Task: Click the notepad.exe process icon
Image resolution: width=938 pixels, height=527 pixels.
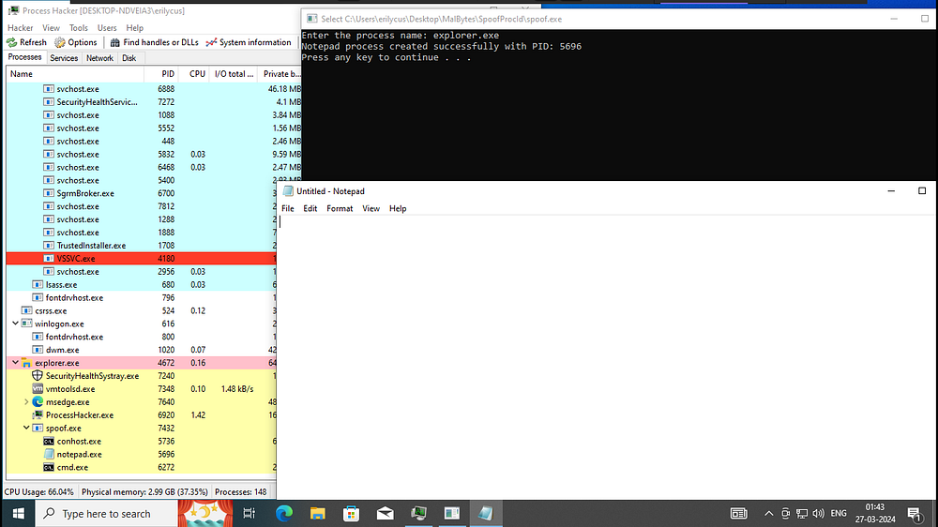Action: point(49,454)
